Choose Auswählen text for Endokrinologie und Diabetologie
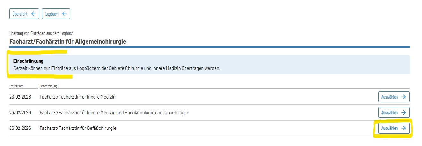 [x=389, y=113]
